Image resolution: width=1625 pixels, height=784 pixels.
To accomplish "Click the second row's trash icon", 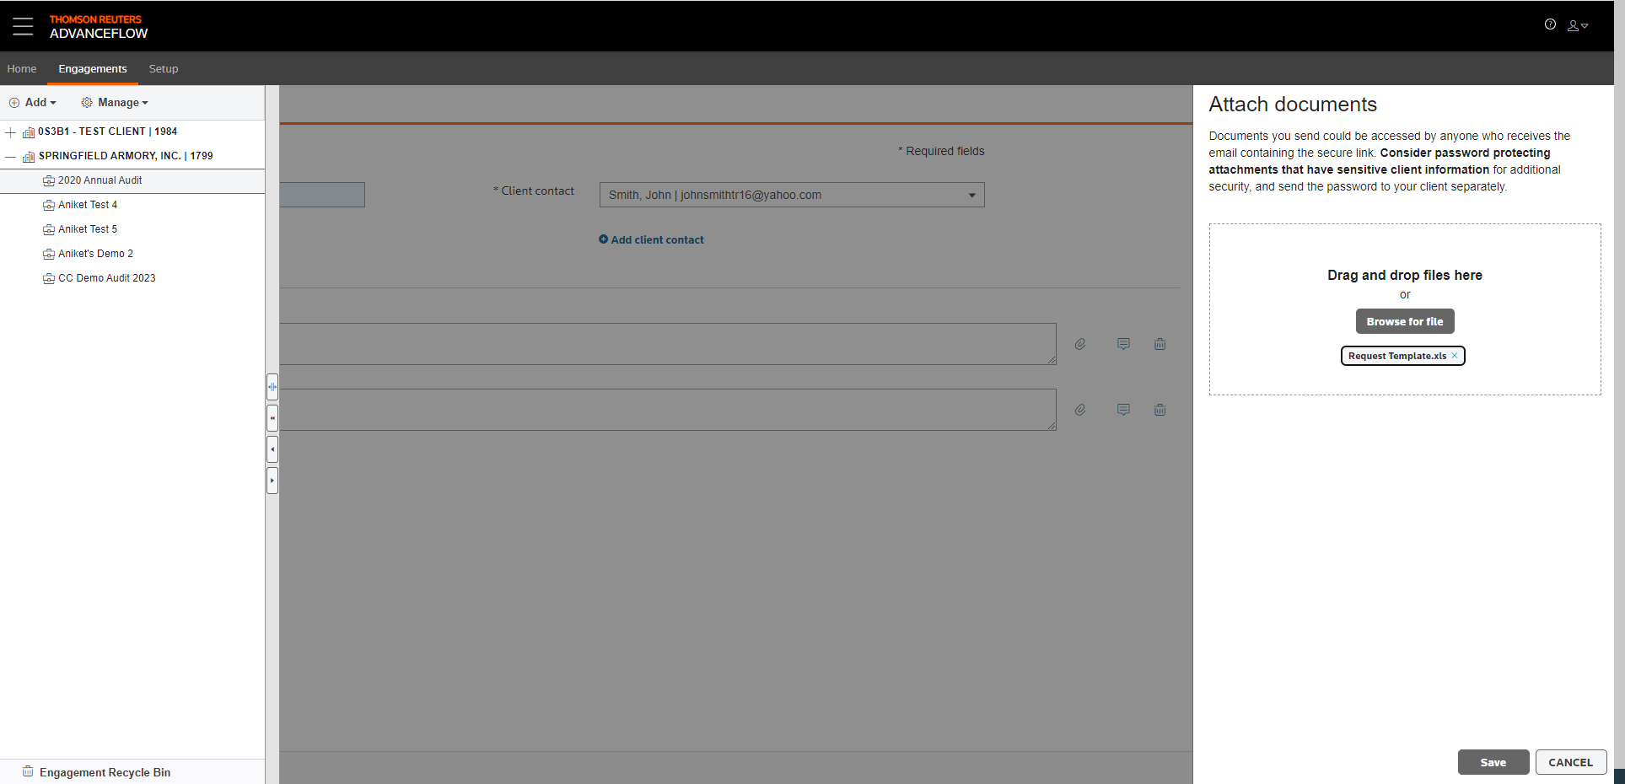I will [1160, 410].
